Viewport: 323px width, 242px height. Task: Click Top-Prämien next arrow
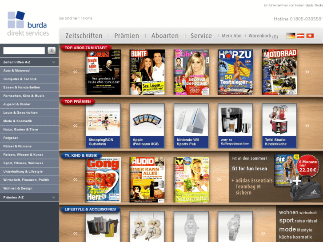307,126
